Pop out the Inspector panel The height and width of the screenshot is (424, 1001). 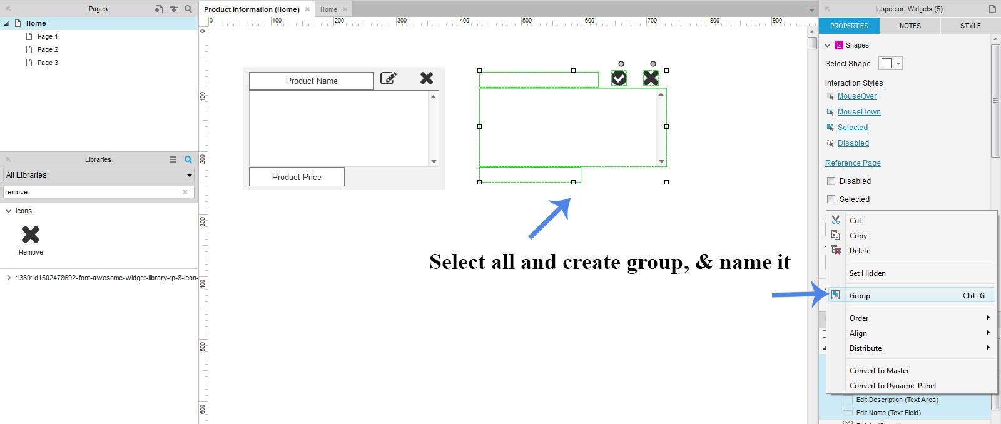[828, 9]
